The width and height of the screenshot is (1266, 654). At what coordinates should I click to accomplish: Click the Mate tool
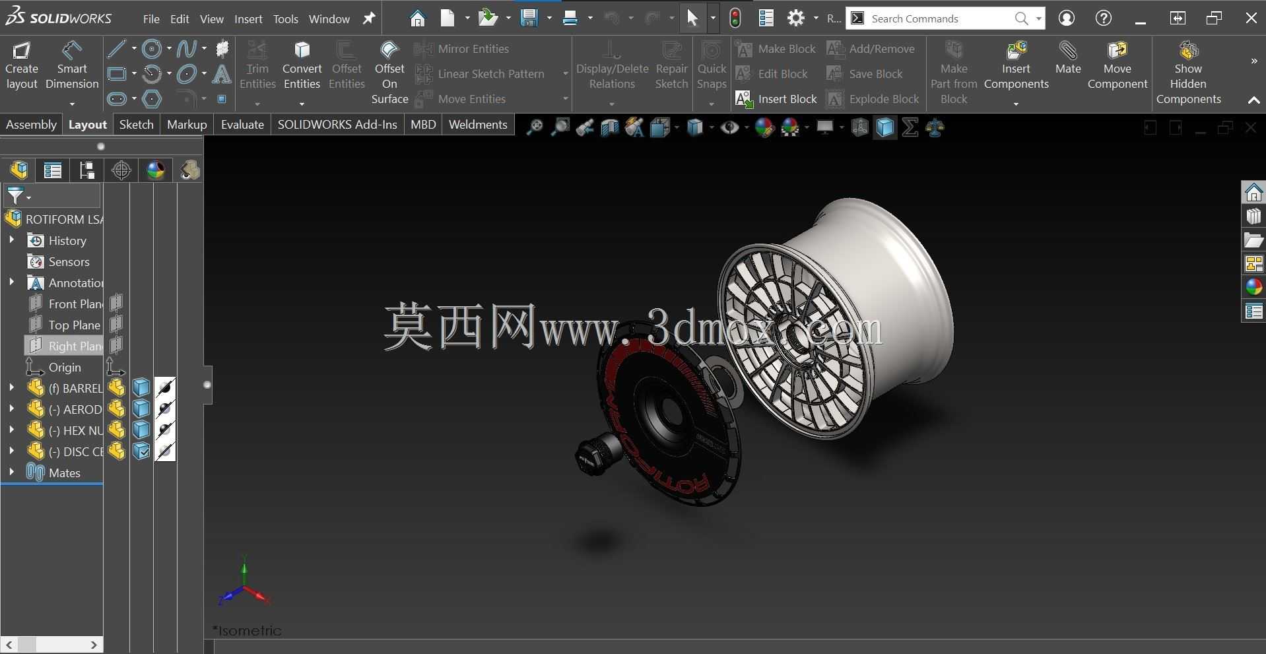[x=1068, y=58]
